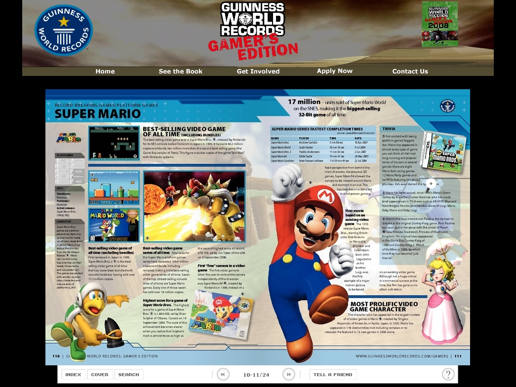Click the 'Highest score for a game of Super Mario Bros.' subheading
Image resolution: width=516 pixels, height=387 pixels.
165,303
